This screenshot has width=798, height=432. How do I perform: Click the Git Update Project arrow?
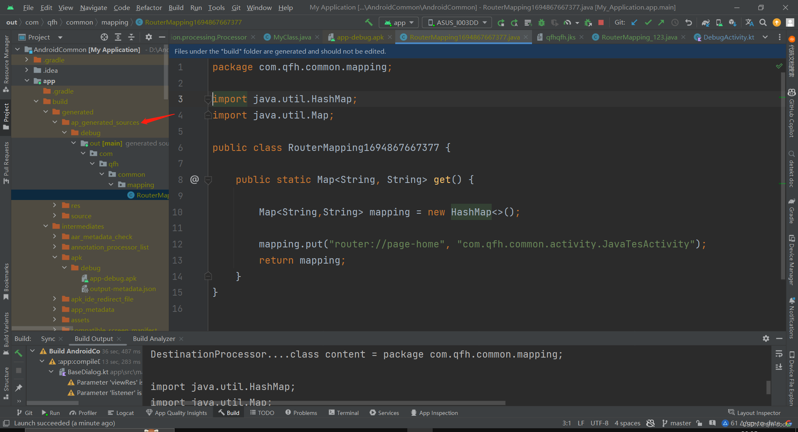coord(634,22)
